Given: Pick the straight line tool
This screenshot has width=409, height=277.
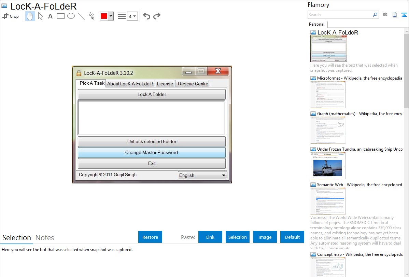Looking at the screenshot, I should (x=81, y=16).
